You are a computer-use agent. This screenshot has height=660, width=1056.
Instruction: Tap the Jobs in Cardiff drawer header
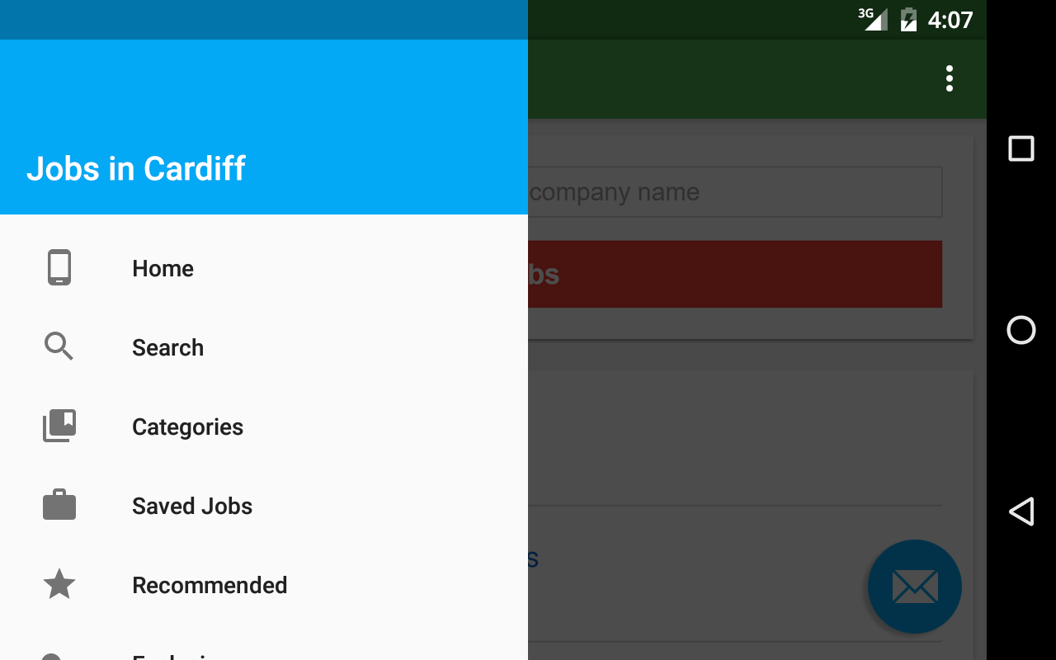click(136, 168)
